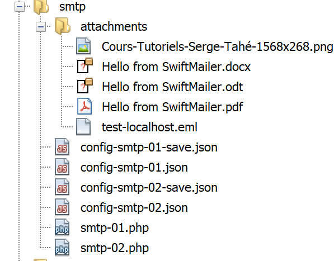Select config-smtp-02.json file
Viewport: 334px width, 261px height.
[134, 207]
